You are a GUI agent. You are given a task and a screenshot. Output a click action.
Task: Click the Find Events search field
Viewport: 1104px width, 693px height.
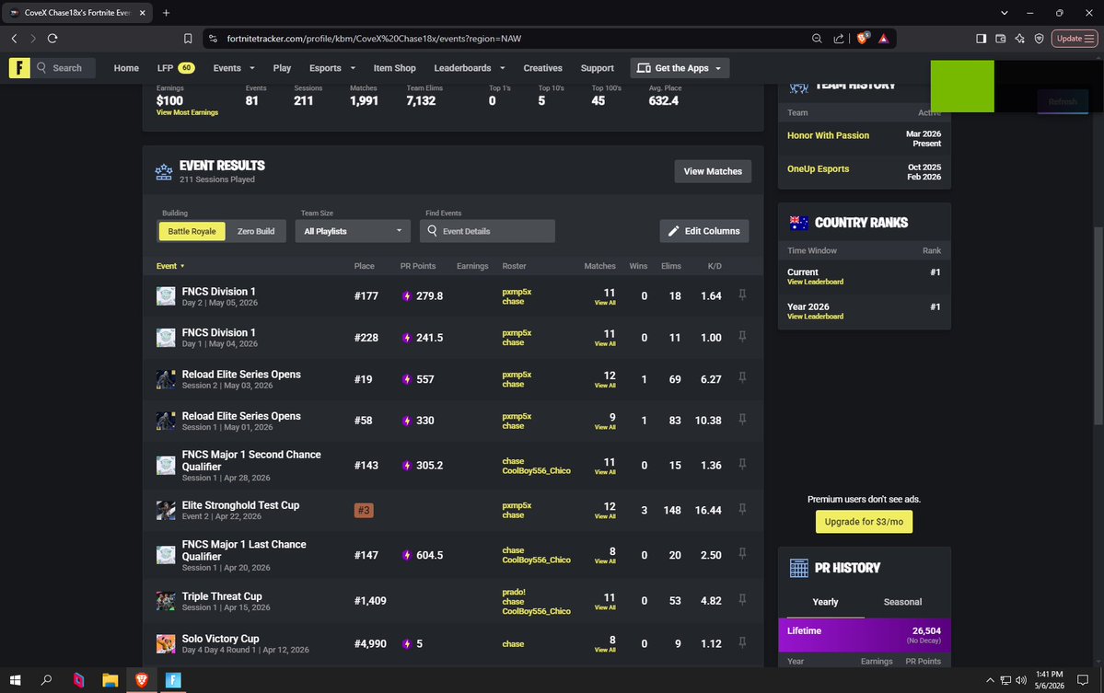[x=487, y=231]
